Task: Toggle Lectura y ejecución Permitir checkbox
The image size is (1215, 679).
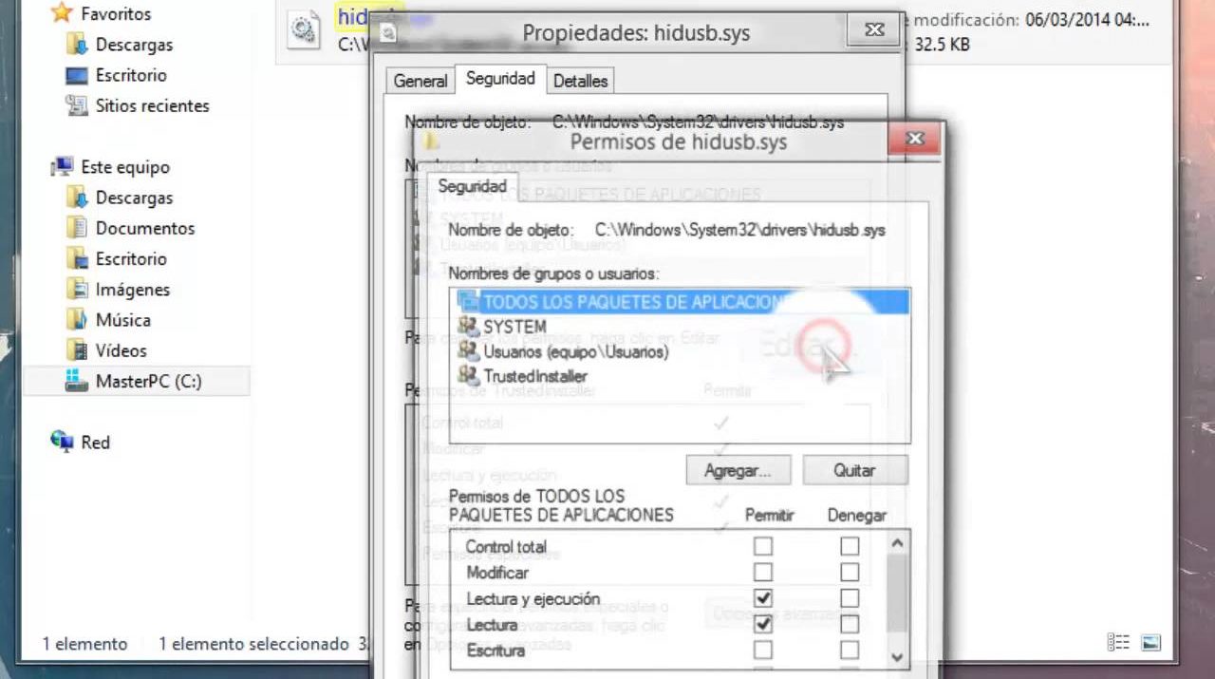Action: pyautogui.click(x=762, y=598)
